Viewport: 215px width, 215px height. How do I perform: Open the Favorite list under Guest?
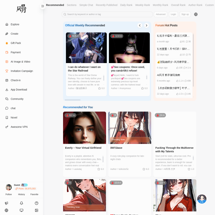click(34, 194)
